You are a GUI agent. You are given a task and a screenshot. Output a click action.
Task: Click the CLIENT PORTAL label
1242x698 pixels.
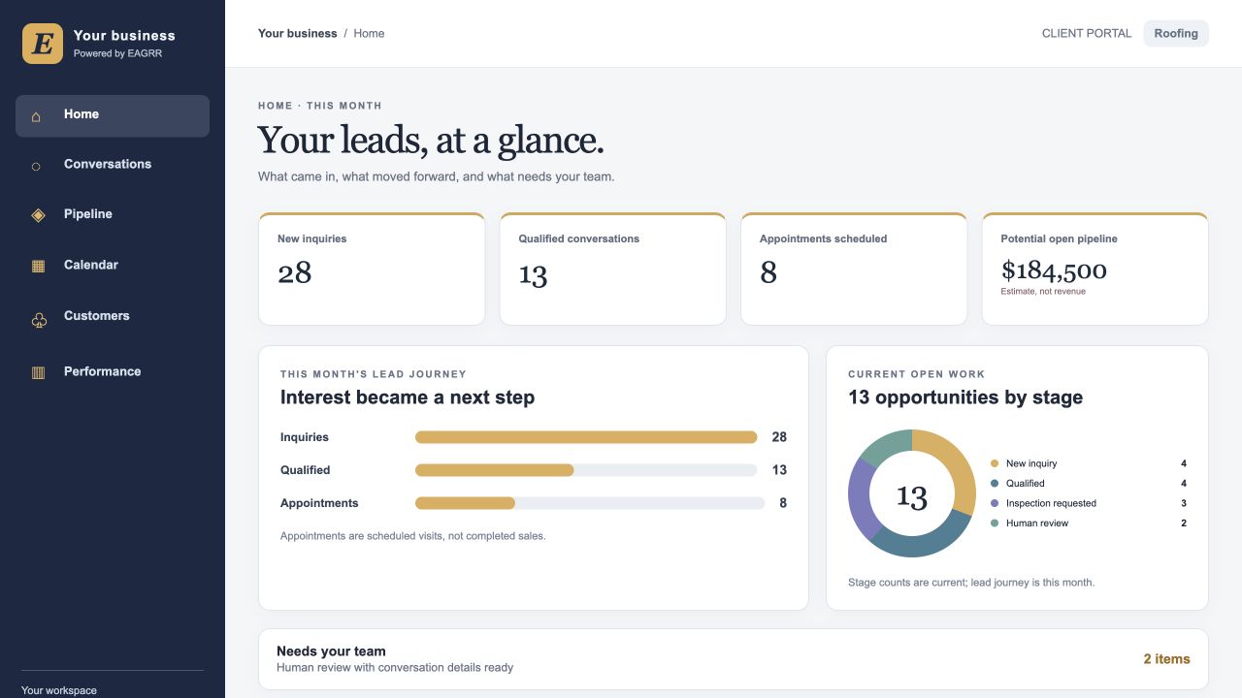1087,33
